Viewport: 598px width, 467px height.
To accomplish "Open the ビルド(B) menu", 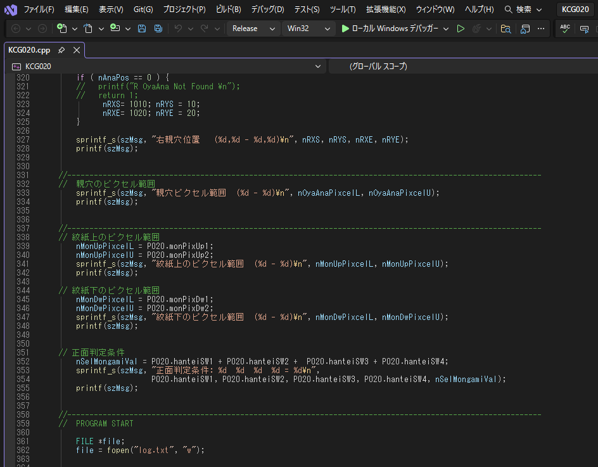I will coord(228,10).
